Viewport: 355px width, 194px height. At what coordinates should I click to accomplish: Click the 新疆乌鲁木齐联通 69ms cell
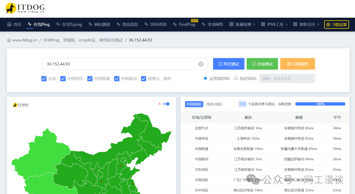point(299,149)
